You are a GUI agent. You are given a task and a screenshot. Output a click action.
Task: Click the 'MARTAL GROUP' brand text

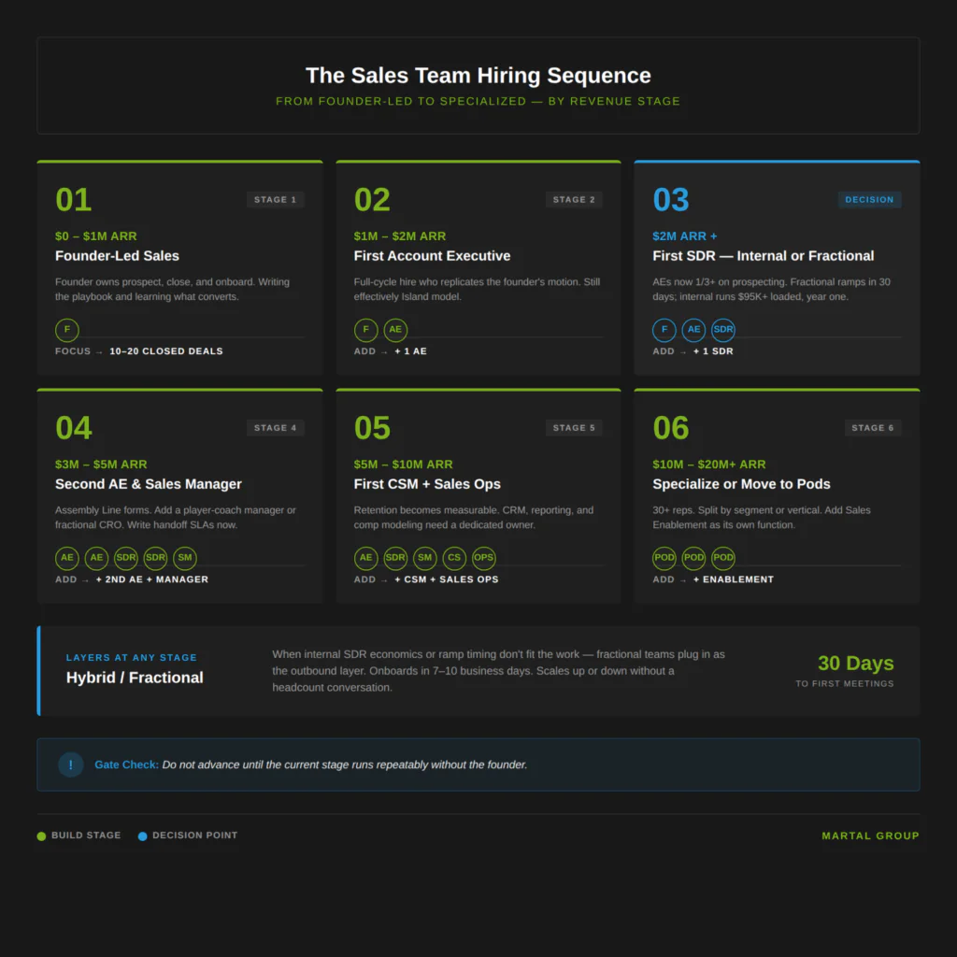(x=870, y=836)
